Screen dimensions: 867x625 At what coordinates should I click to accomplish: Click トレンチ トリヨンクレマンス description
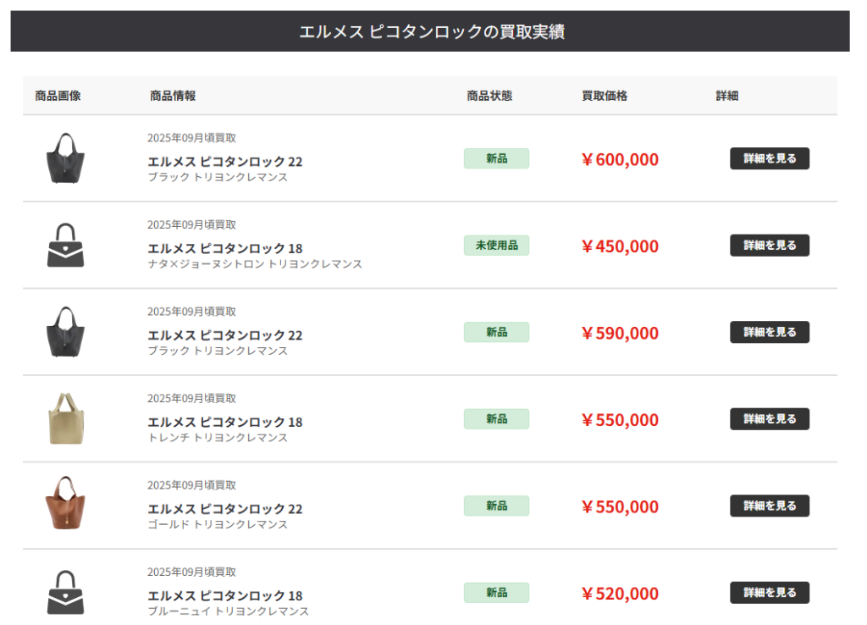pyautogui.click(x=218, y=438)
